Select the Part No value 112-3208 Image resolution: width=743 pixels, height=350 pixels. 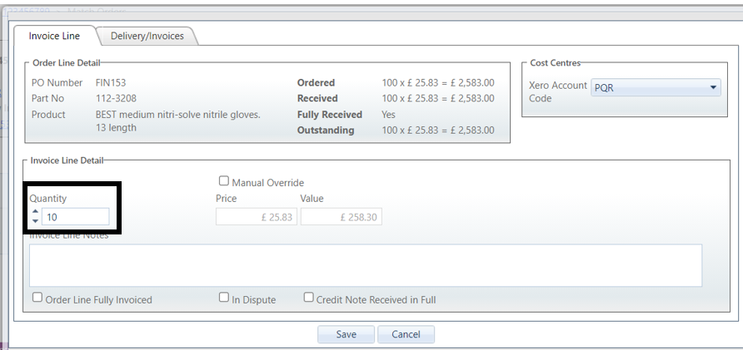click(115, 99)
